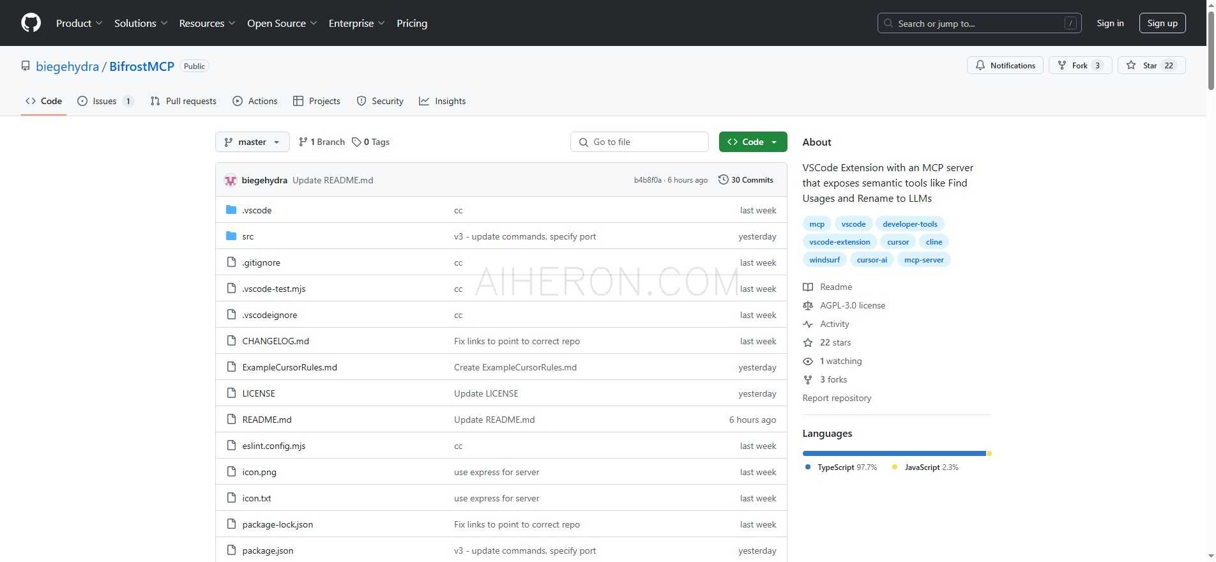Screen dimensions: 1216x562
Task: Open the Actions tab
Action: click(x=255, y=101)
